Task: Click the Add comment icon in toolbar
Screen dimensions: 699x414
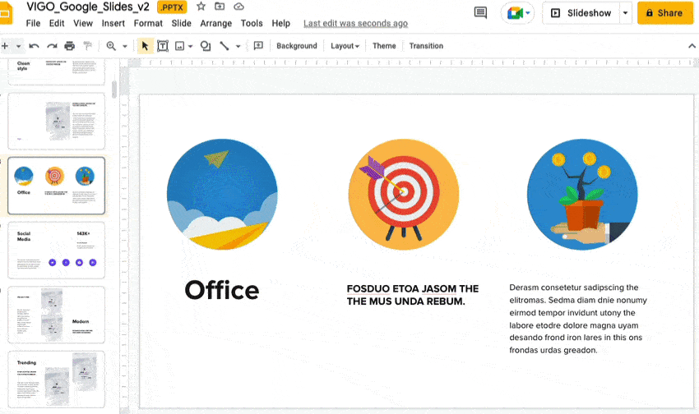Action: [258, 46]
